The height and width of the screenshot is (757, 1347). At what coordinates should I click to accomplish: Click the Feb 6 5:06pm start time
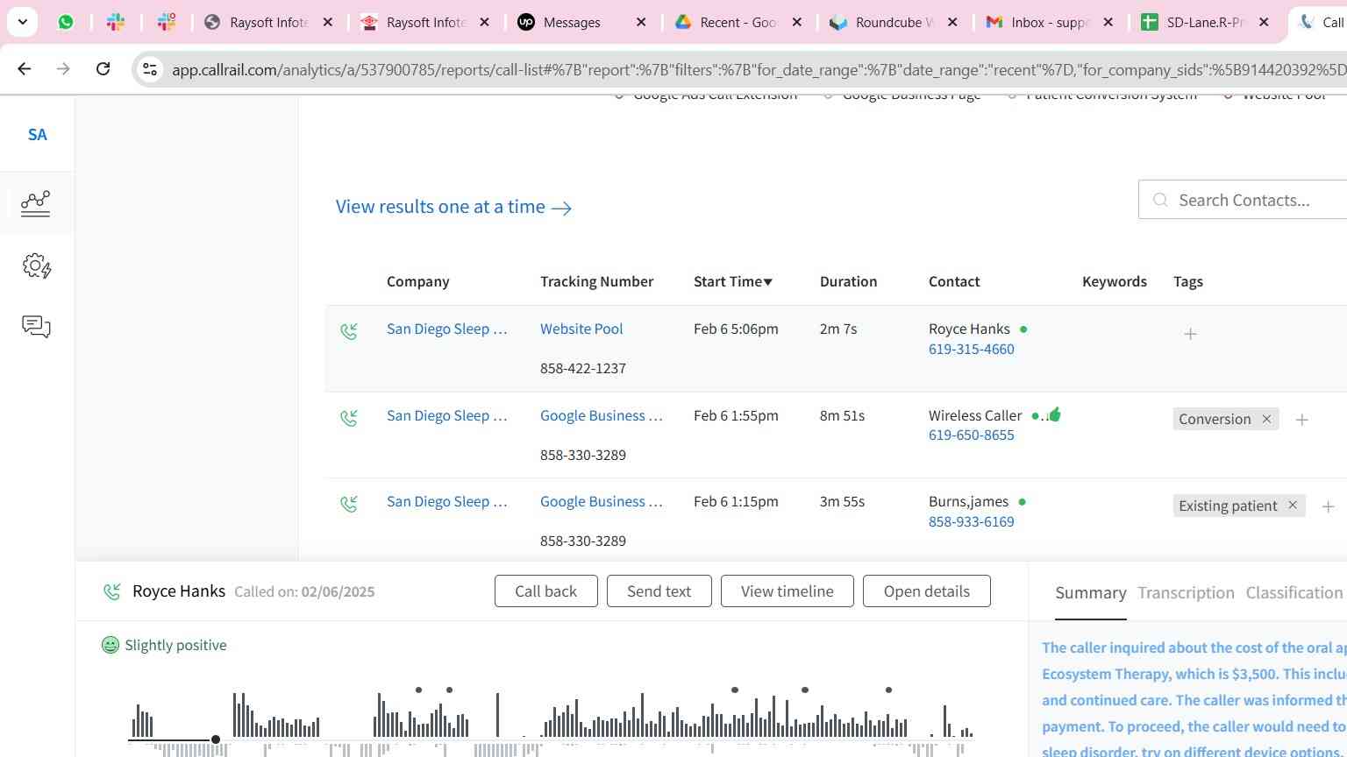736,329
